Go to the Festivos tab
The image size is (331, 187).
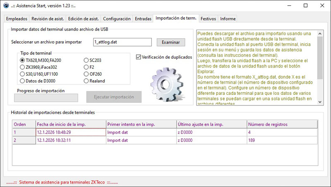coord(208,19)
